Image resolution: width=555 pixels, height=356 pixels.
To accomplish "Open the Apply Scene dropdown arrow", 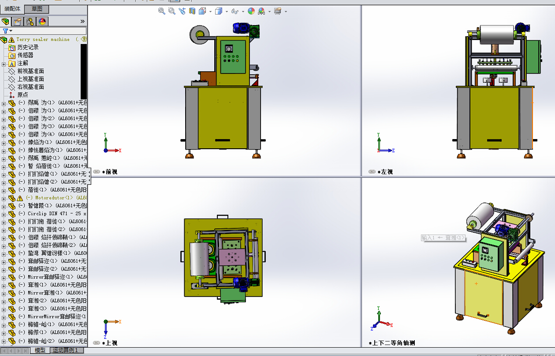I will tap(269, 11).
